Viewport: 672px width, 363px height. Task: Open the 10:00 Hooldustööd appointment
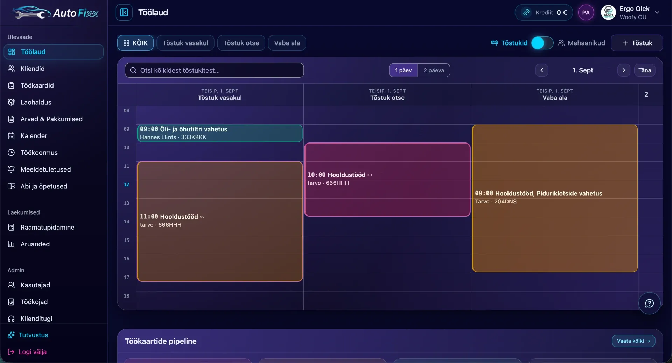tap(387, 180)
